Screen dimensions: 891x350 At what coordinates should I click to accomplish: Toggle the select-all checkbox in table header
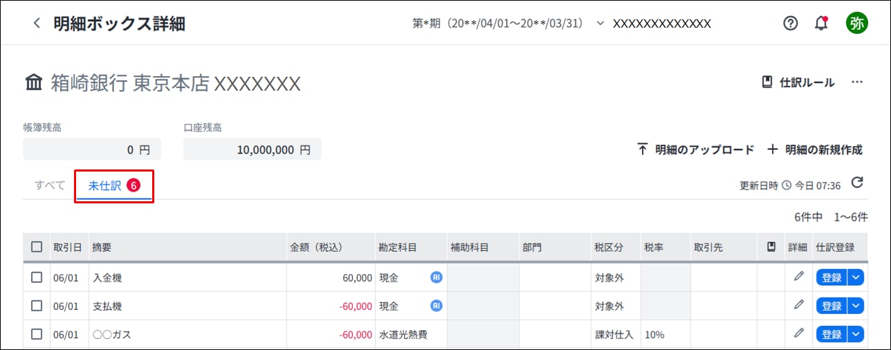37,247
